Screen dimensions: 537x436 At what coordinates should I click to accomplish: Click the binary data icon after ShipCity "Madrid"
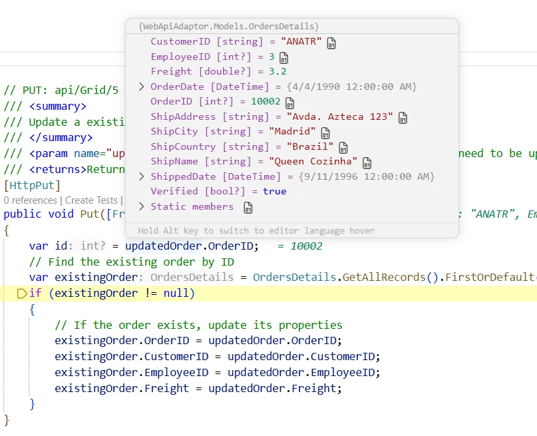pyautogui.click(x=325, y=132)
